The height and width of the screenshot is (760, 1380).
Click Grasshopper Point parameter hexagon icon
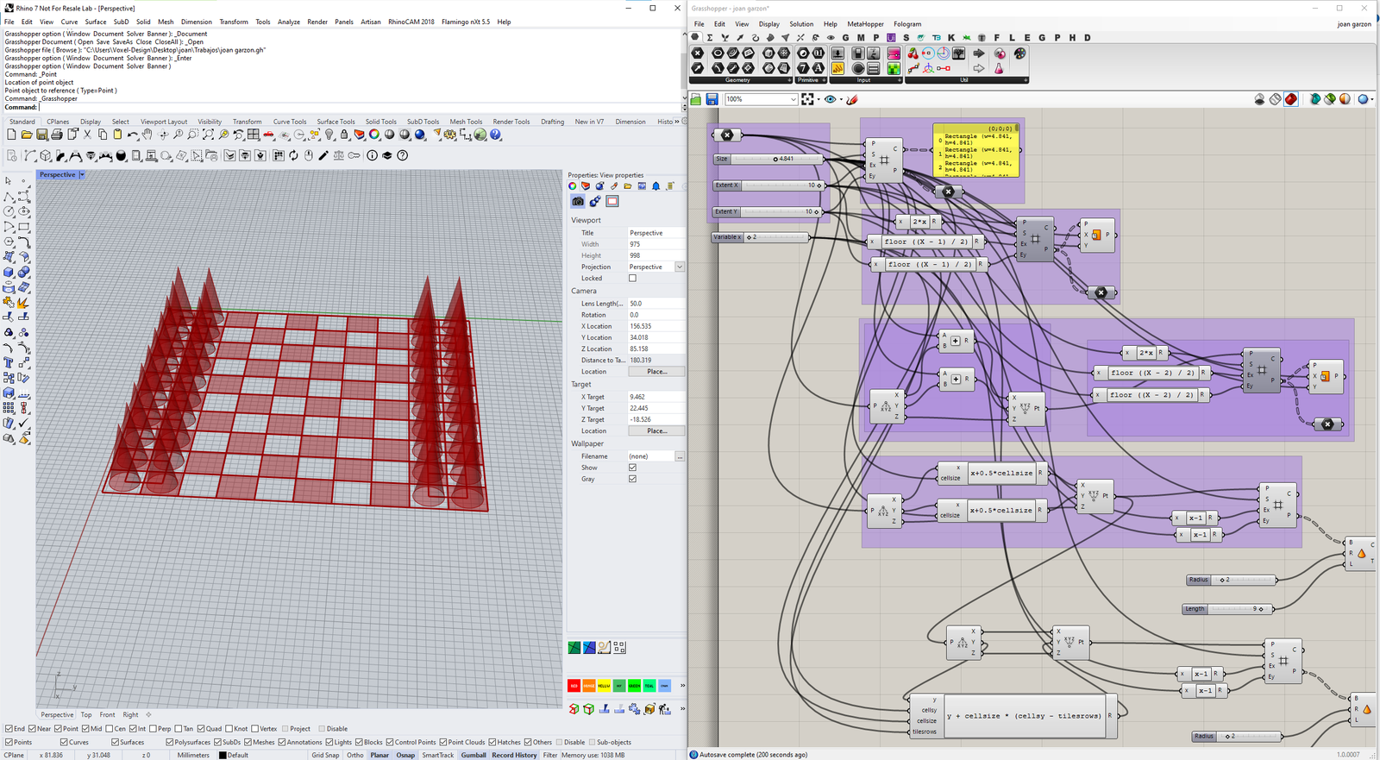(x=699, y=53)
